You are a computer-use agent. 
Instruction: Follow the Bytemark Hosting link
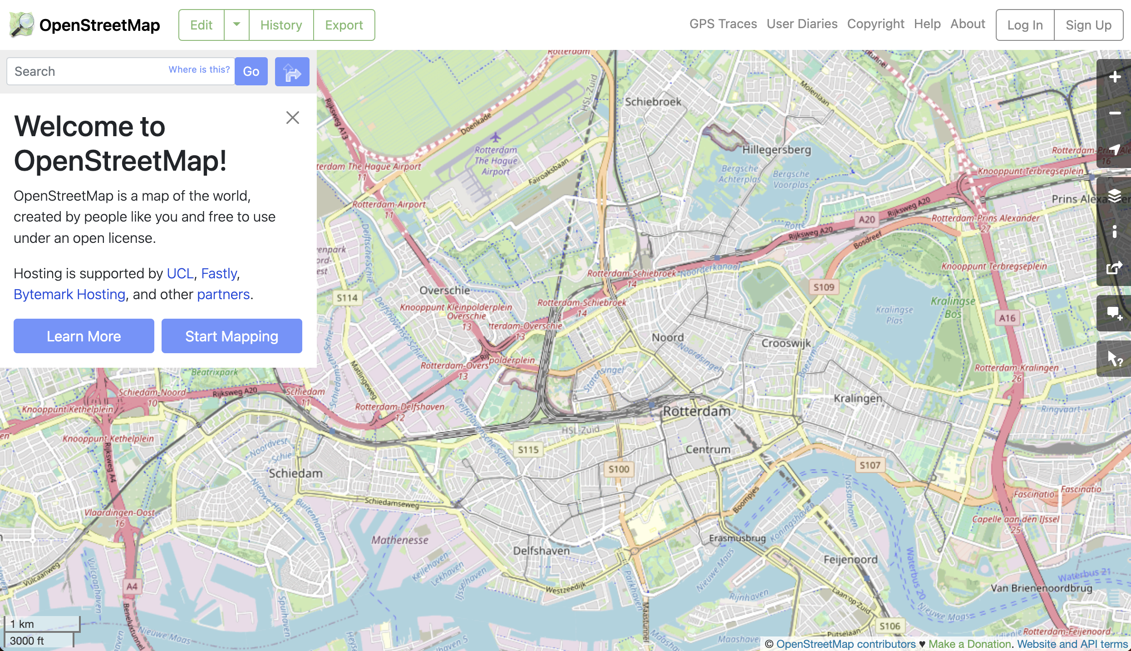[x=69, y=294]
